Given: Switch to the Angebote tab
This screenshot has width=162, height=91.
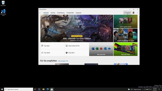Looking at the screenshot, I should pyautogui.click(x=78, y=13).
